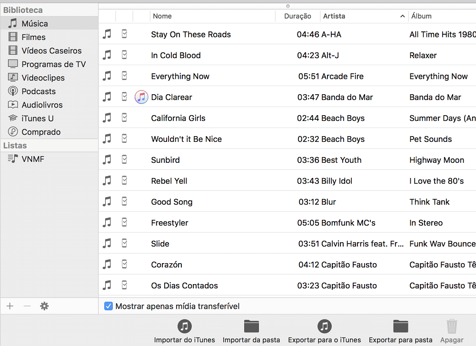Click the device checkmark icon for Stay On These Roads
This screenshot has width=476, height=346.
click(x=124, y=34)
